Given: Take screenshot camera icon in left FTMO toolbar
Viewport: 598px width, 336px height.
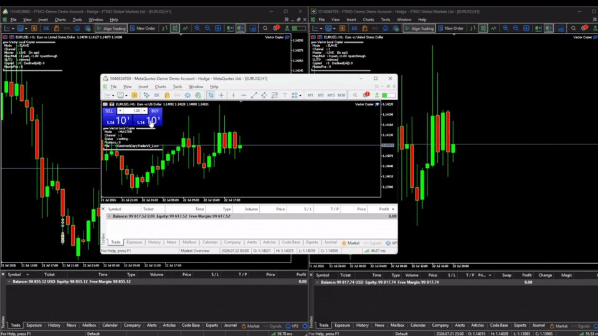Looking at the screenshot, I should [x=253, y=28].
